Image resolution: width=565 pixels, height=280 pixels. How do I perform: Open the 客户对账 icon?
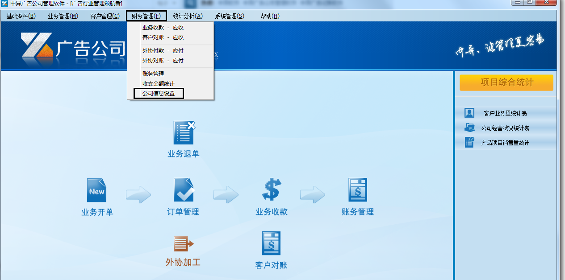click(271, 243)
